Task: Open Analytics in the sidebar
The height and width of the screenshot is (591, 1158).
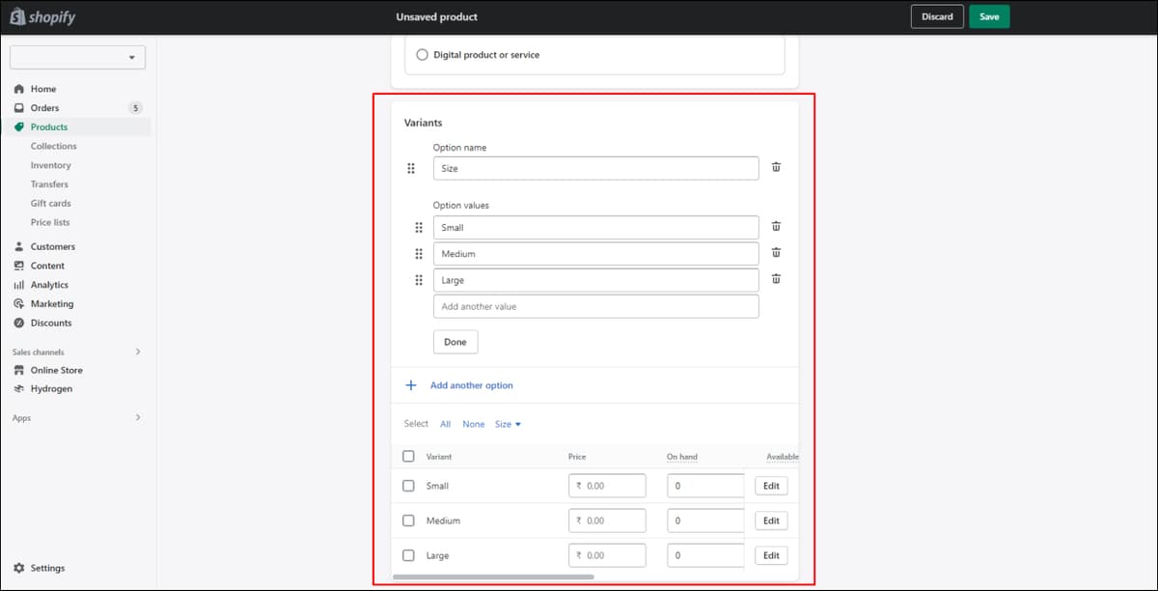Action: [x=49, y=285]
